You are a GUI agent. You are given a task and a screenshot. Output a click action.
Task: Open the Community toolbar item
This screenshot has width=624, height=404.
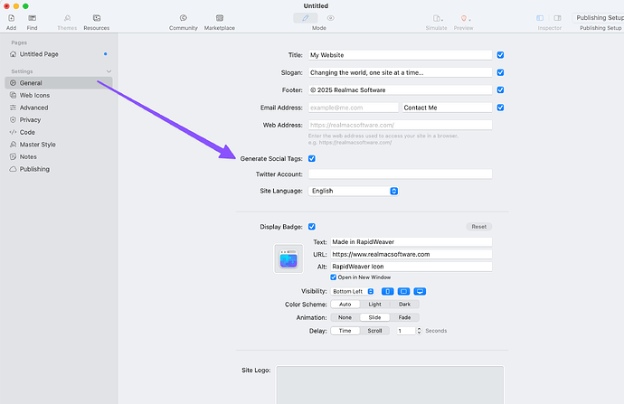tap(184, 18)
